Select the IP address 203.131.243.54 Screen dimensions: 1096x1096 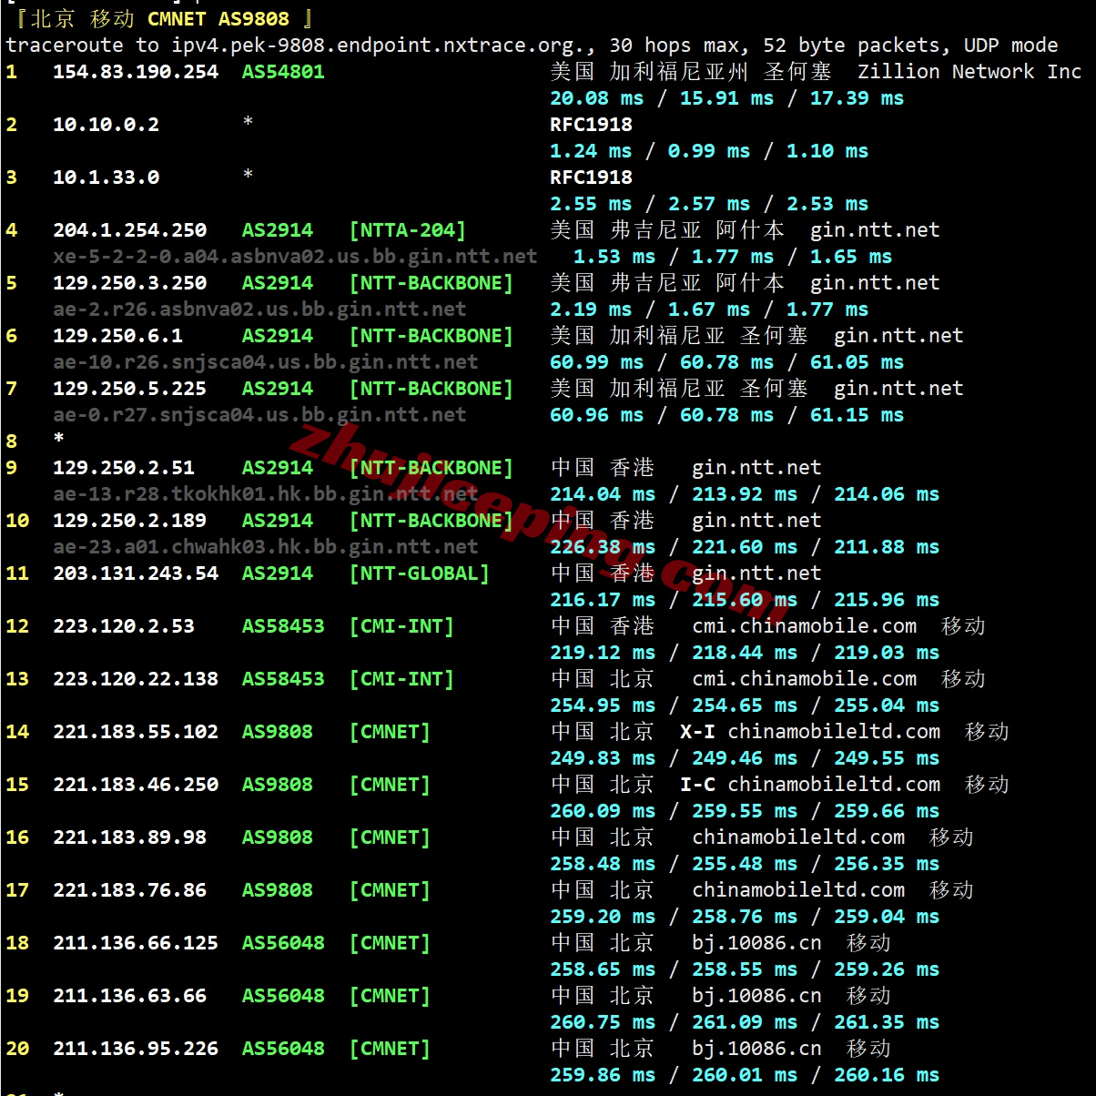136,573
